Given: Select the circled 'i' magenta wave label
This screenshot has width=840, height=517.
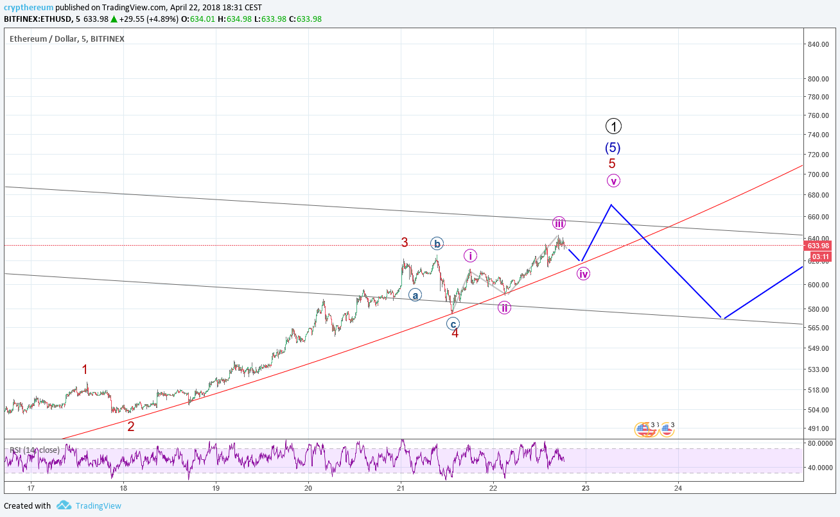Looking at the screenshot, I should click(470, 256).
